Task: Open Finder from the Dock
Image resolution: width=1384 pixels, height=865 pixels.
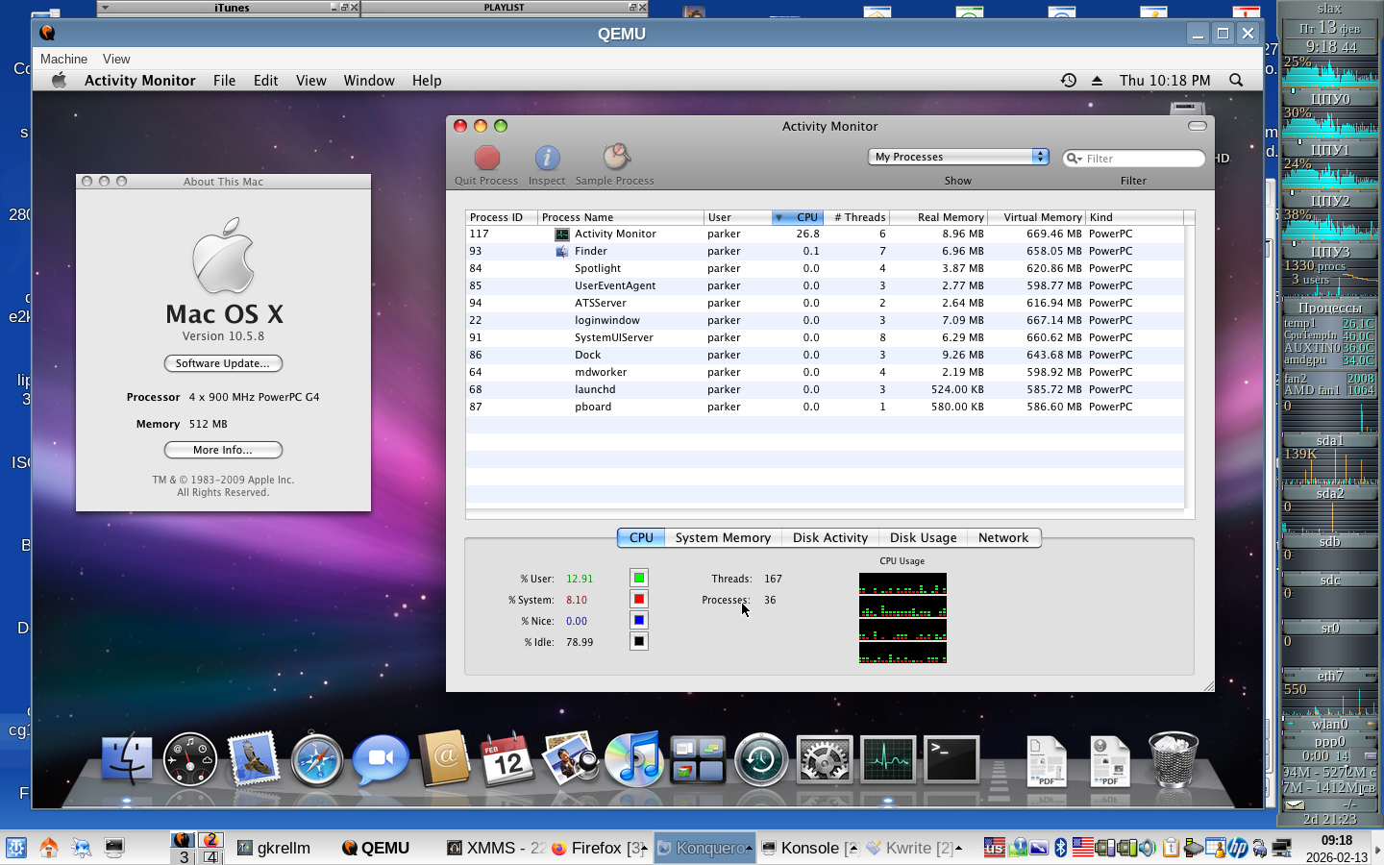Action: click(127, 759)
